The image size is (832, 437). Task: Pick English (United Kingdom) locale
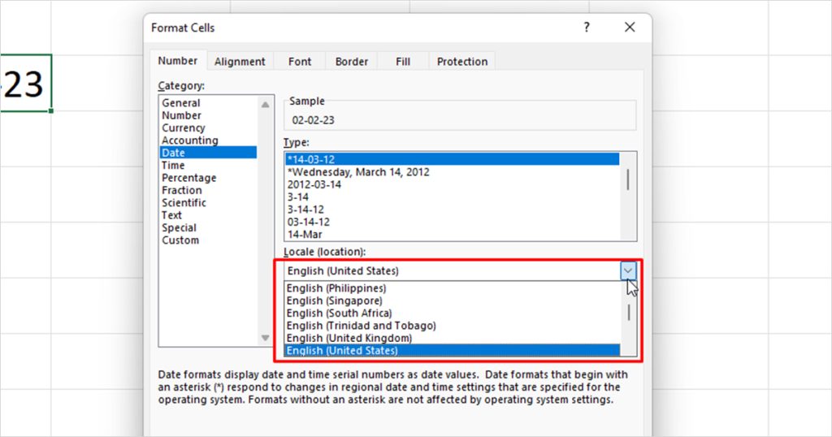[452, 338]
